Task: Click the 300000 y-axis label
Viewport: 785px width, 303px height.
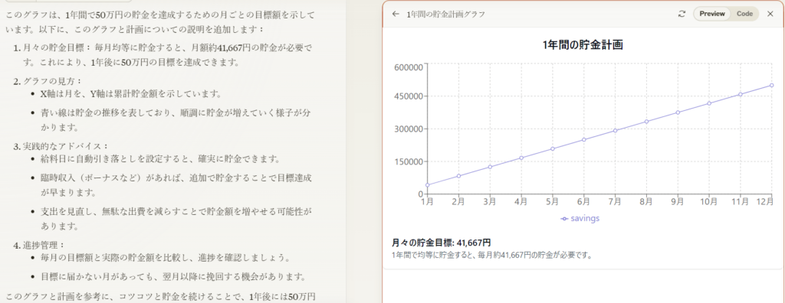Action: click(x=409, y=129)
